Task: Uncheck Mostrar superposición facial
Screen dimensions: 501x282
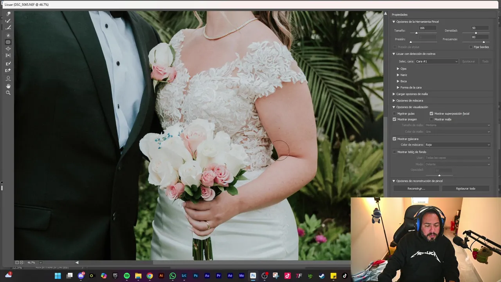Action: (431, 114)
